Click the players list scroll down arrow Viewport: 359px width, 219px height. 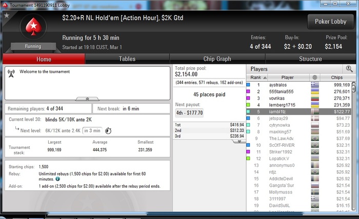pos(354,209)
